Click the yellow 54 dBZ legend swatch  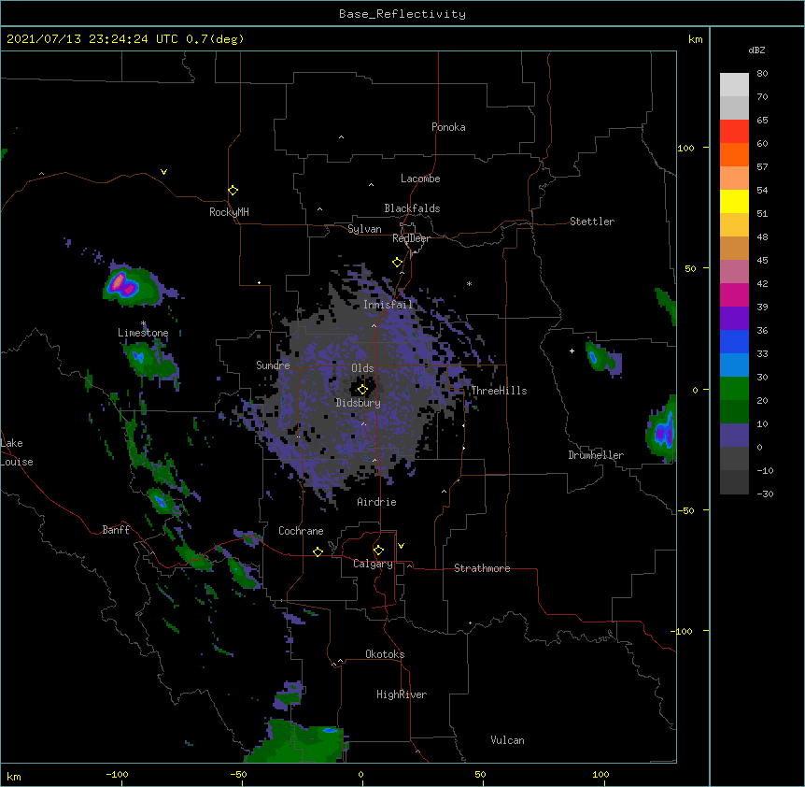tap(734, 201)
